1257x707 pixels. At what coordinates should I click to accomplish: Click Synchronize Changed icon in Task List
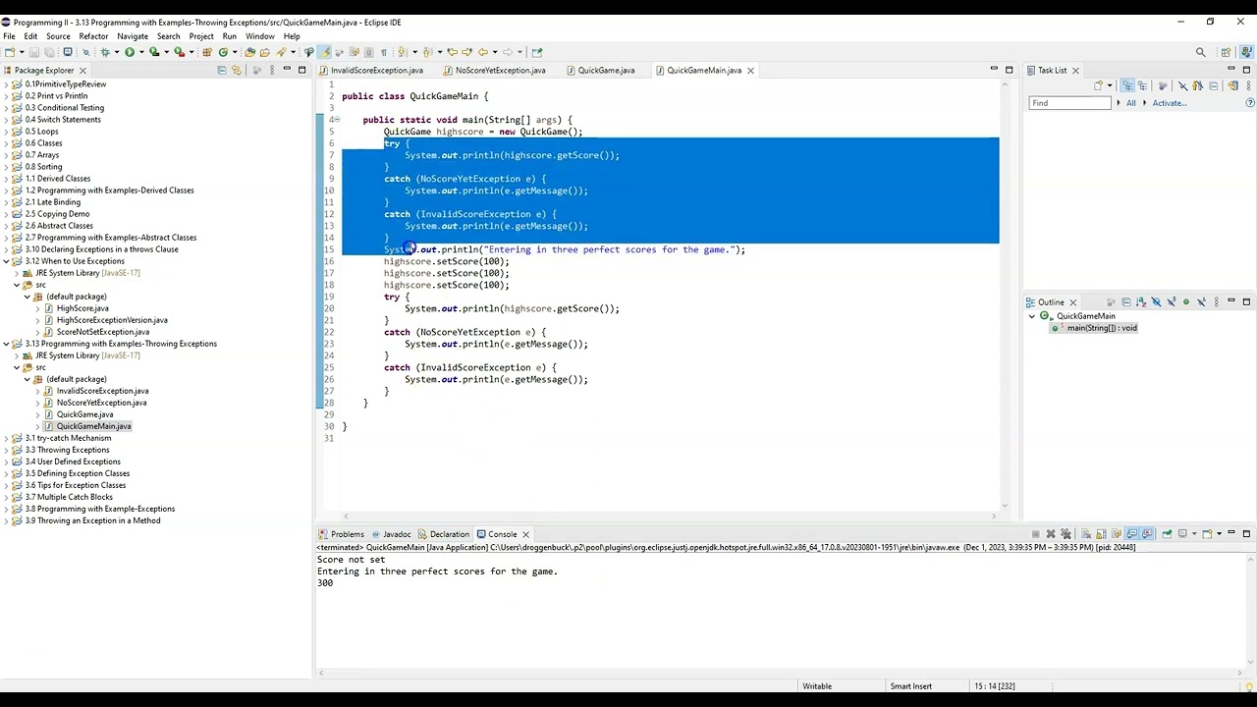[1233, 86]
